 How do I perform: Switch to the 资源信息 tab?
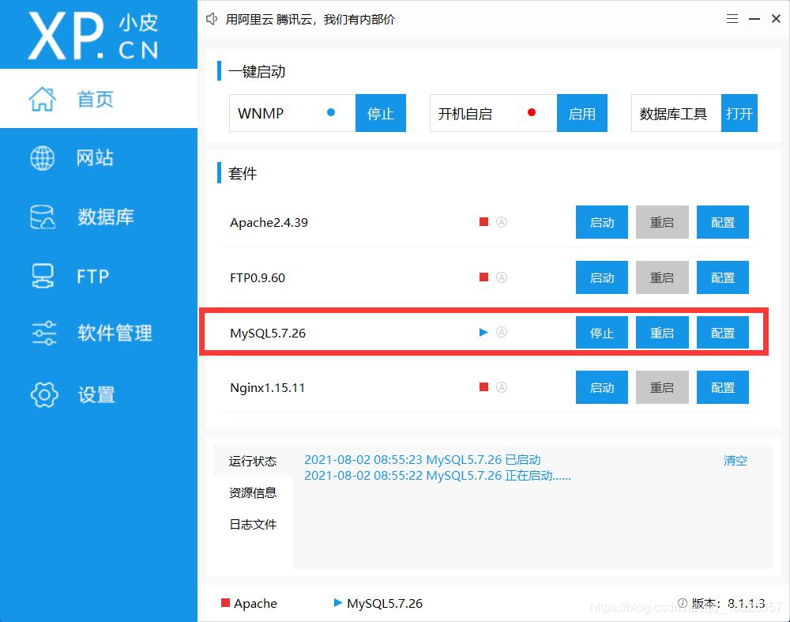[252, 492]
